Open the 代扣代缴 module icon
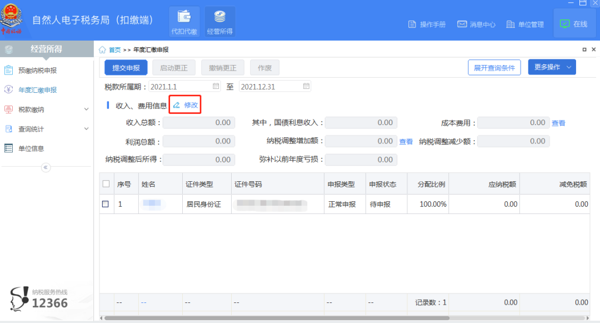Screen dimensions: 600x323 [184, 22]
